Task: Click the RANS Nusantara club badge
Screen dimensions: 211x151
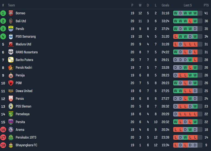Action: tap(11, 52)
